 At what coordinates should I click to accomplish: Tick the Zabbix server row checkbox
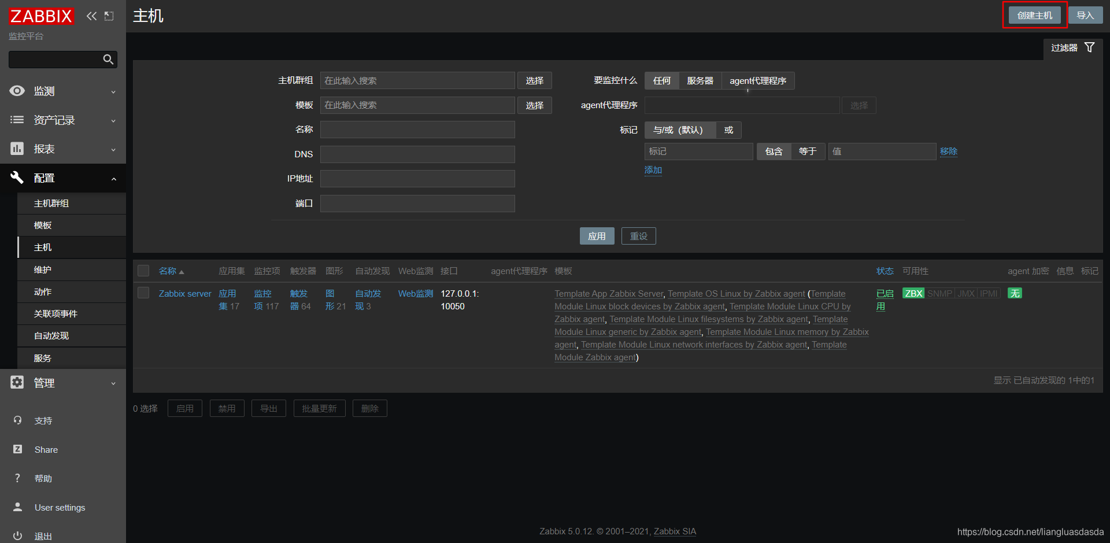(143, 293)
